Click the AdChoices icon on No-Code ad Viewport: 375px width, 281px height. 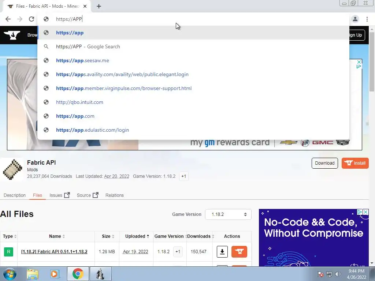pos(360,212)
